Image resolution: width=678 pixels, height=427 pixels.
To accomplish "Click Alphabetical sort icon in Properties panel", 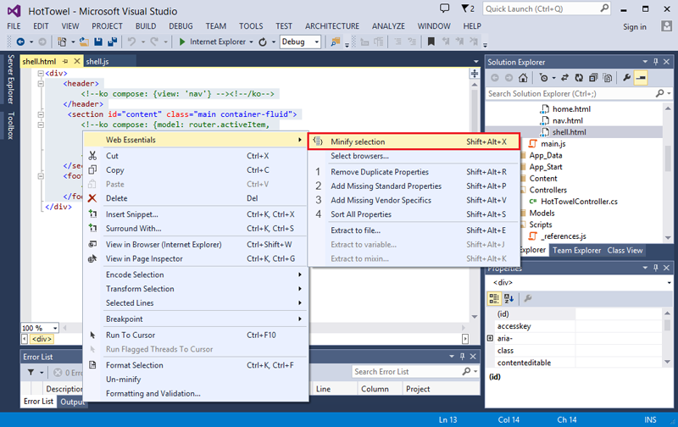I will 509,298.
